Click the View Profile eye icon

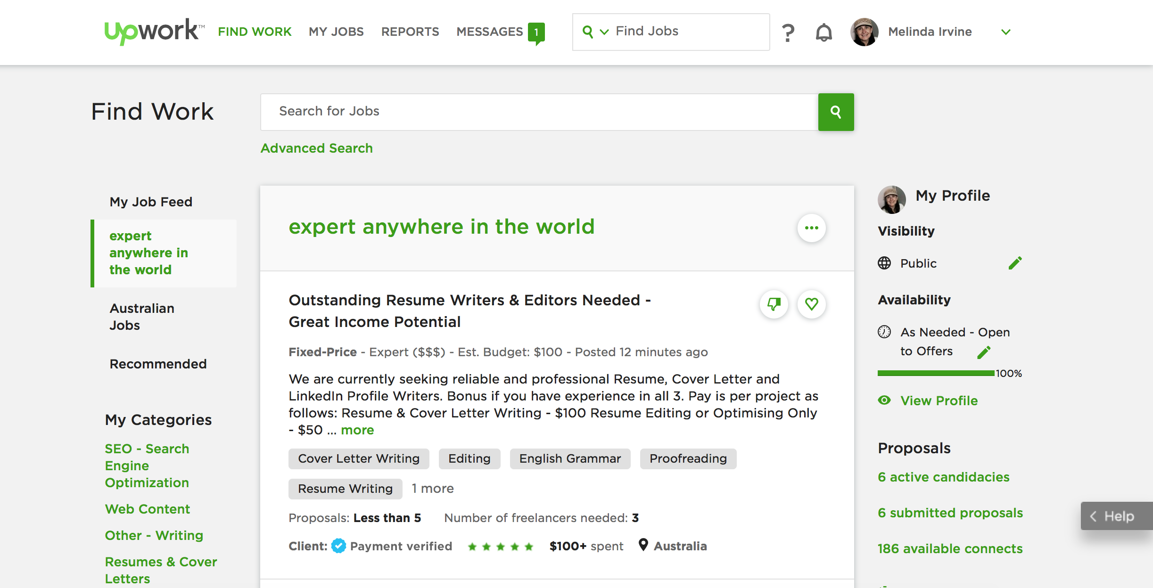pos(884,400)
